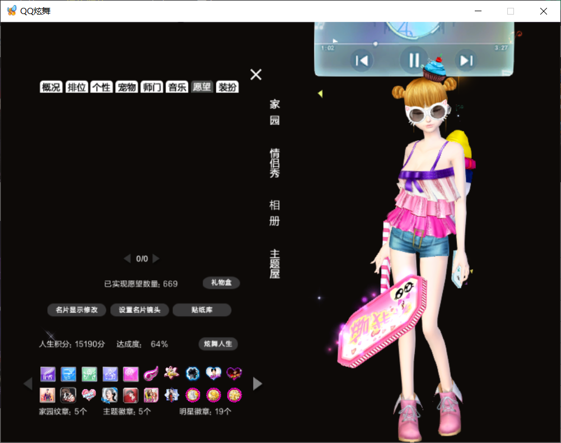Click the pink star flower theme badge
This screenshot has height=443, width=561.
[172, 373]
